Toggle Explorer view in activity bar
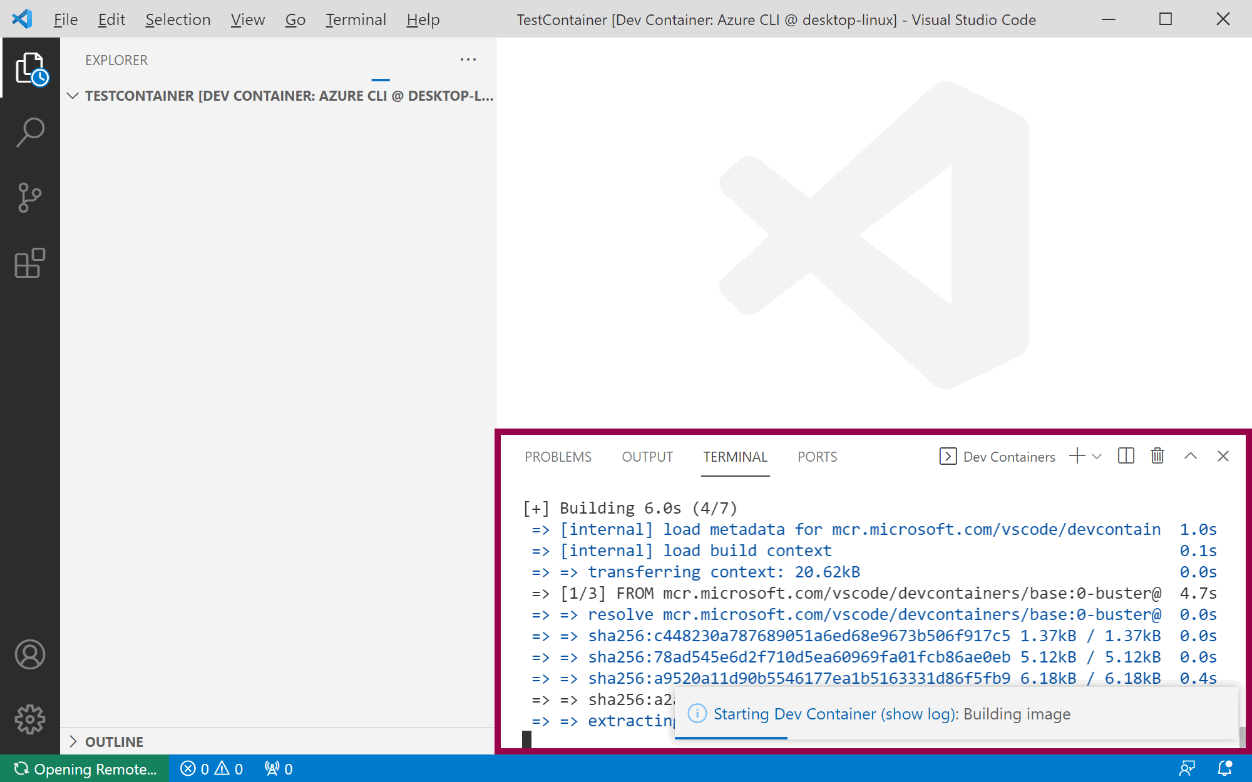This screenshot has width=1252, height=782. tap(30, 68)
